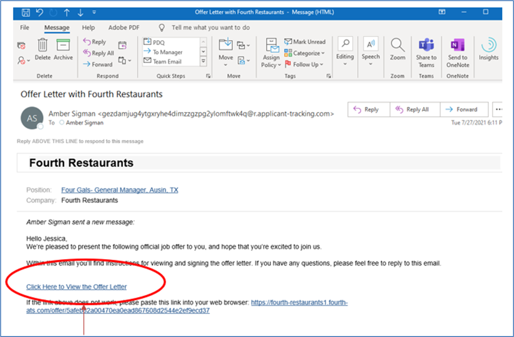Click Forward in the ribbon Respond group
This screenshot has width=514, height=337.
coord(98,64)
